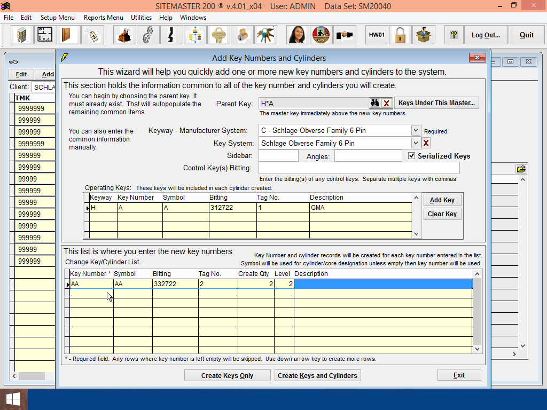The width and height of the screenshot is (547, 410).
Task: Click left scroll arrow in background window
Action: tap(14, 376)
